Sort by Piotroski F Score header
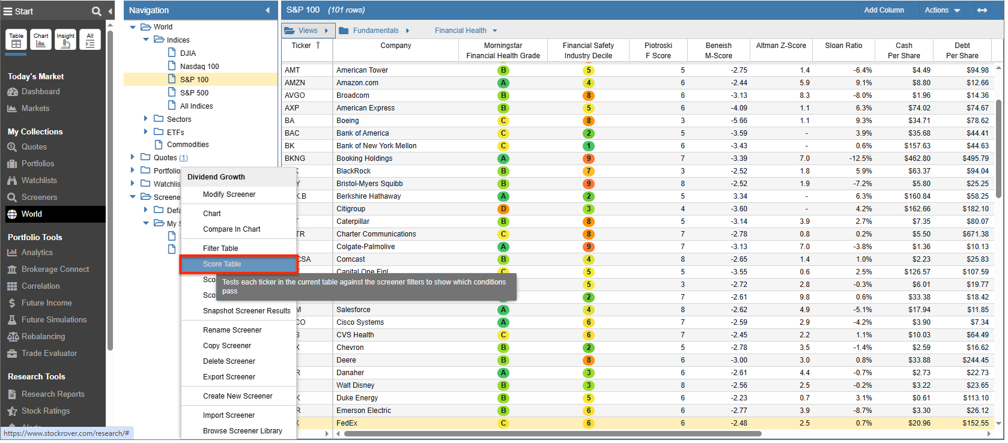The height and width of the screenshot is (443, 1008). [x=658, y=50]
